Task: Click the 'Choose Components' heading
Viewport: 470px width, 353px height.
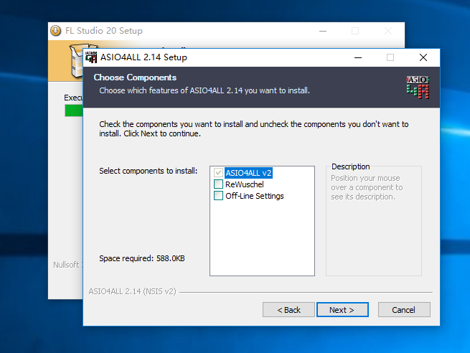Action: (x=135, y=77)
